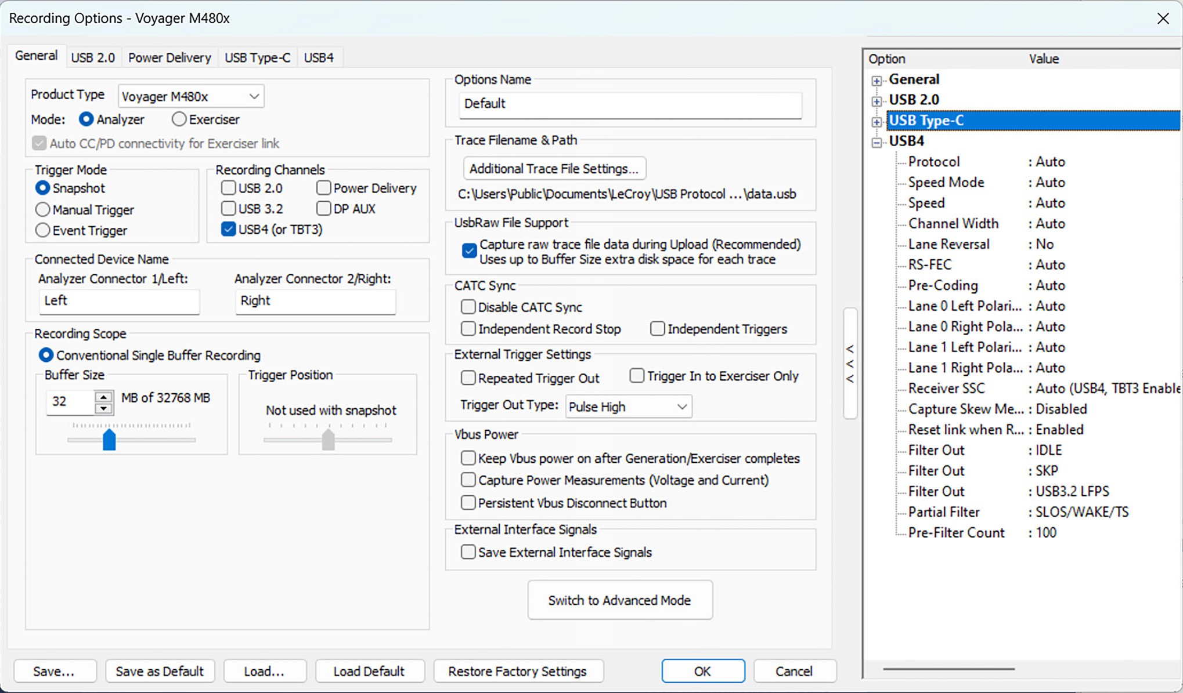The height and width of the screenshot is (693, 1183).
Task: Click the collapse-panel arrows on divider
Action: pyautogui.click(x=850, y=364)
